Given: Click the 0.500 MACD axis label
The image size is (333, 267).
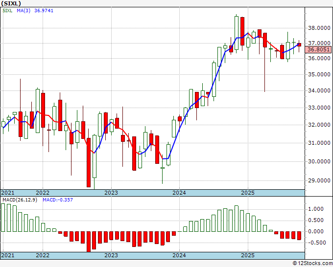Looking at the screenshot, I should pos(316,220).
